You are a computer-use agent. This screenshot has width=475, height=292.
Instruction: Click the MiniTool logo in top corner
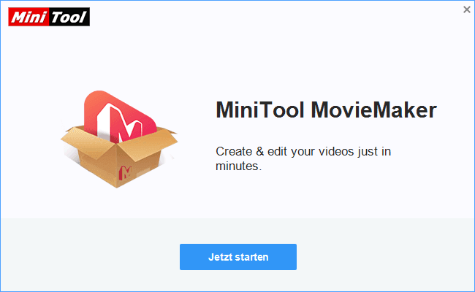point(49,17)
